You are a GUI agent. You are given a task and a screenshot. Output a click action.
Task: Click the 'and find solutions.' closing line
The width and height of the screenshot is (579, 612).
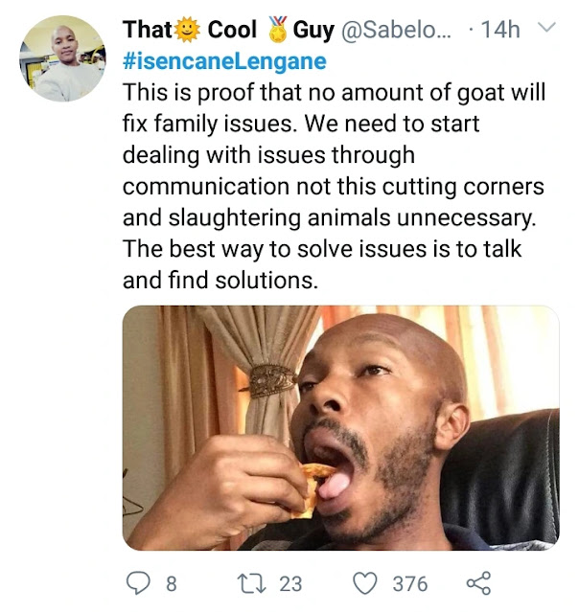(220, 281)
